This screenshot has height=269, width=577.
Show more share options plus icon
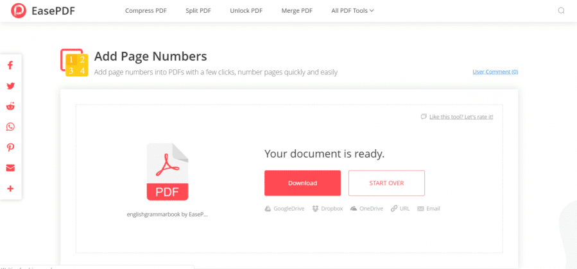pos(10,189)
